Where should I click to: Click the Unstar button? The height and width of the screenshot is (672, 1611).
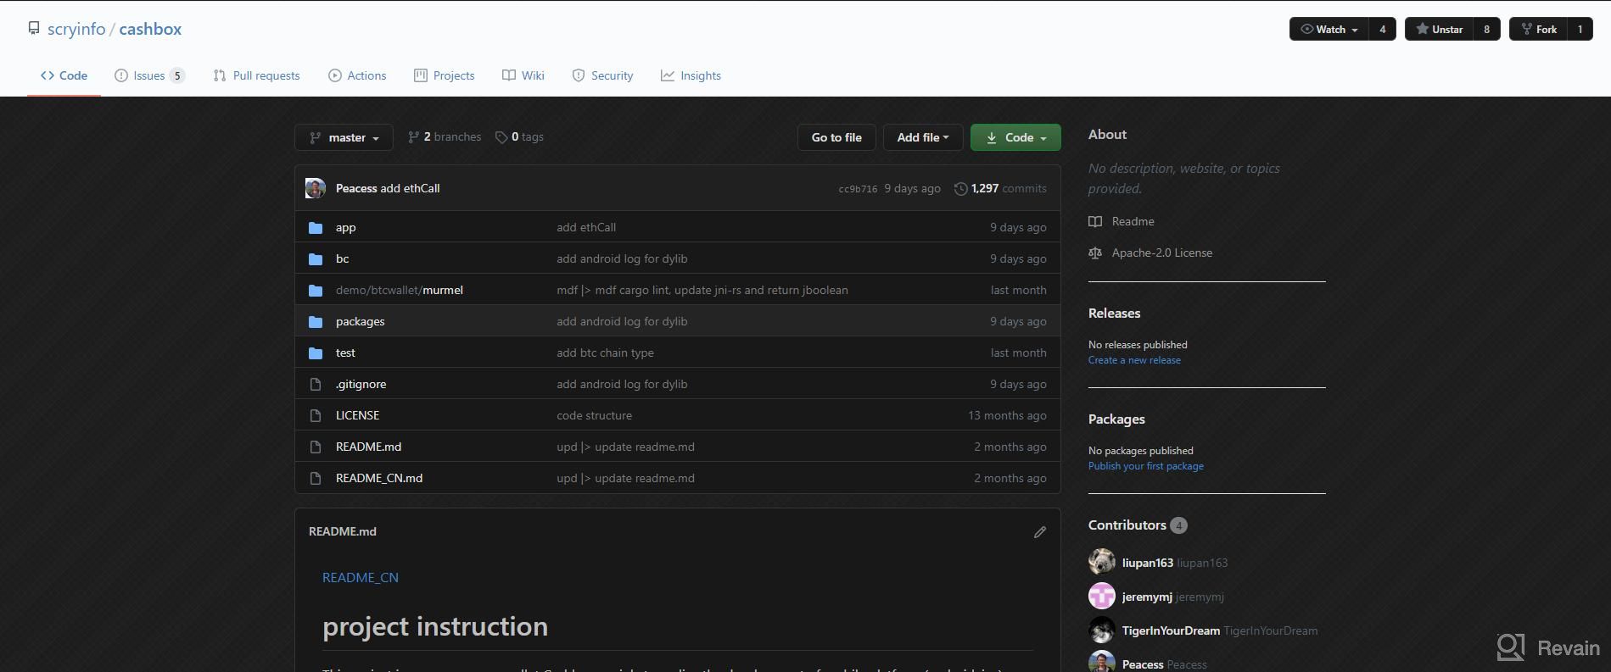(x=1439, y=29)
